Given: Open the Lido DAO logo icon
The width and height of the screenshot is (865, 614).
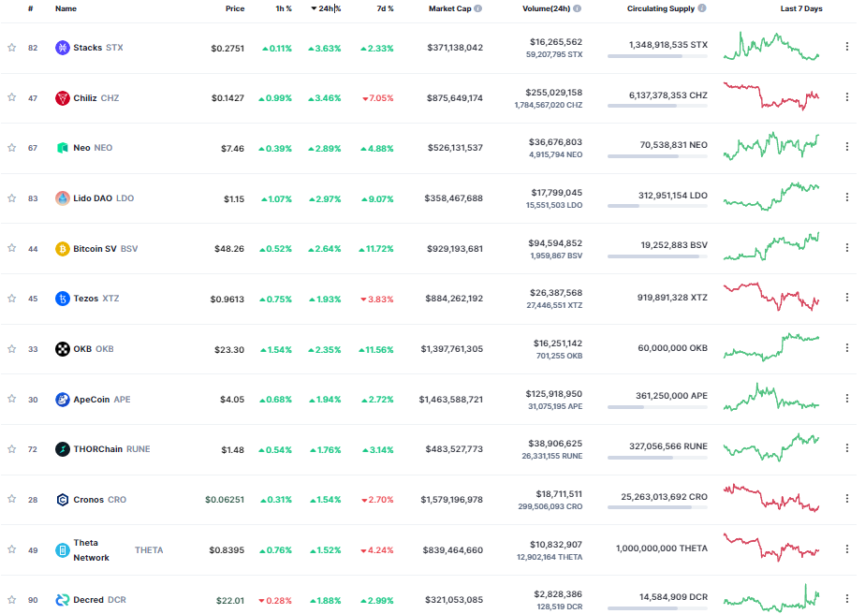Looking at the screenshot, I should pyautogui.click(x=63, y=198).
